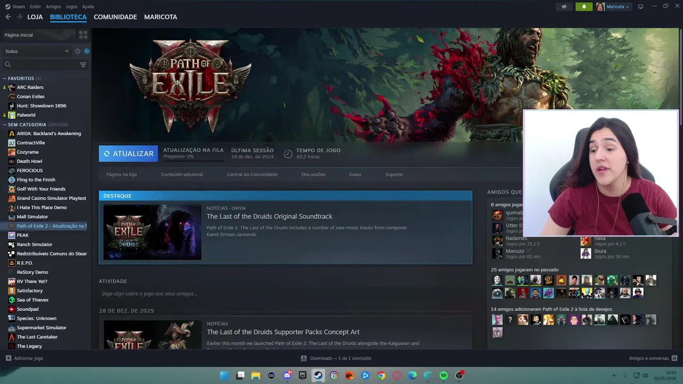
Task: Toggle the recent activity clock sort
Action: 77,51
